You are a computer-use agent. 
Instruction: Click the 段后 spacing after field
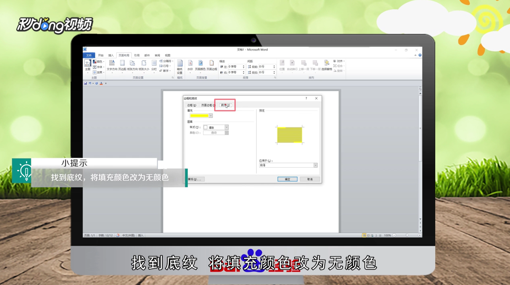tap(267, 72)
